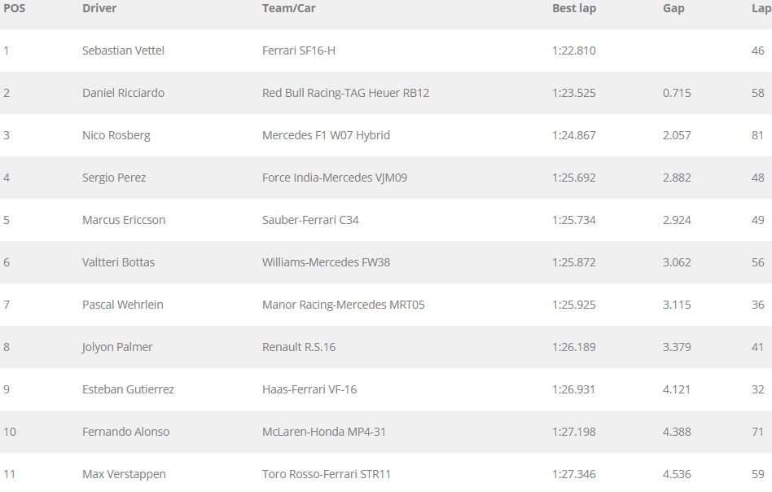Click driver name Sebastian Vettel

click(123, 51)
